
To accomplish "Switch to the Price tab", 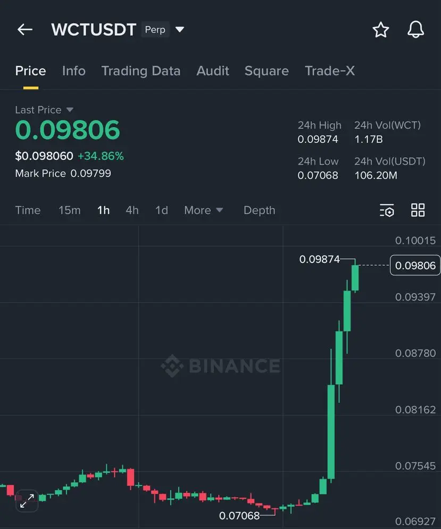I will pos(30,71).
